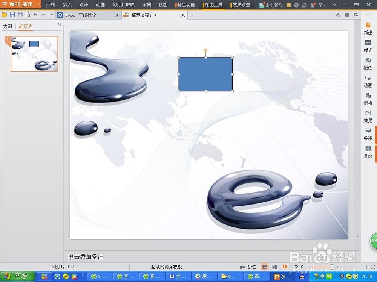This screenshot has width=377, height=282.
Task: Open the 幻灯片放映 ribbon tab
Action: [x=123, y=5]
